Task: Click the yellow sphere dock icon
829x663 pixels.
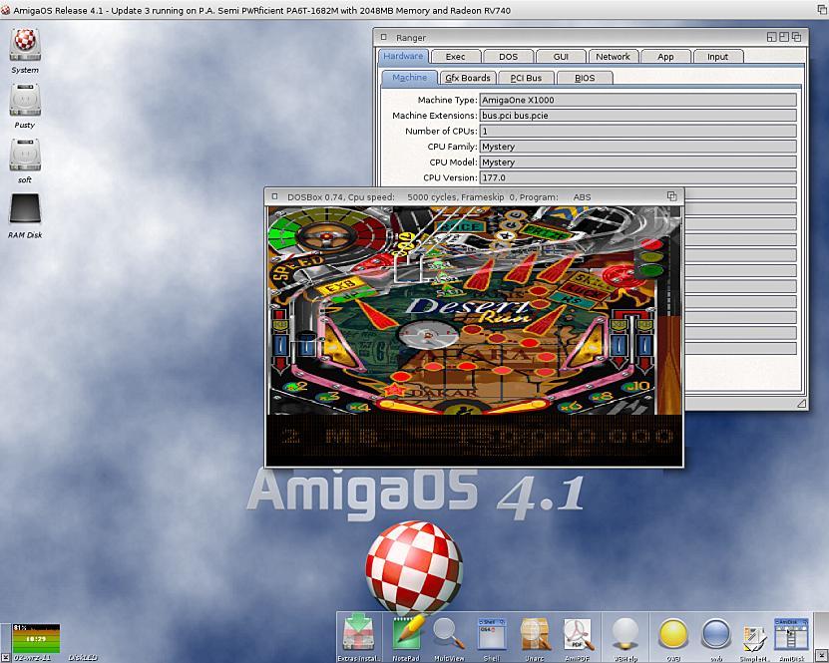Action: 673,633
